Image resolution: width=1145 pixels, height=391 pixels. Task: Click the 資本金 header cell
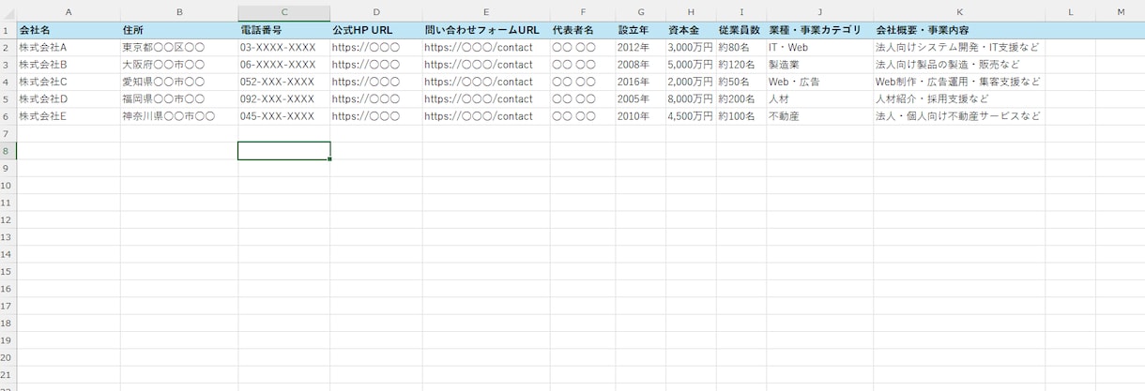(691, 30)
